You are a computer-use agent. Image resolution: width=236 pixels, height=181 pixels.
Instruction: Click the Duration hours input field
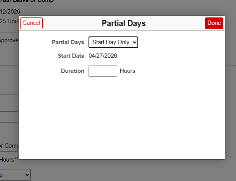click(x=103, y=71)
